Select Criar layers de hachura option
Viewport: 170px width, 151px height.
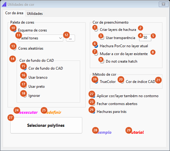click(115, 30)
